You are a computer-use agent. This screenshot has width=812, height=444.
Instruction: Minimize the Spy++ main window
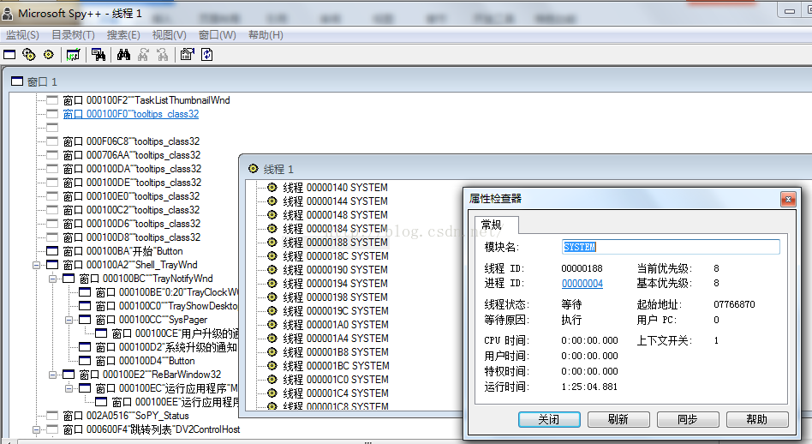click(790, 10)
